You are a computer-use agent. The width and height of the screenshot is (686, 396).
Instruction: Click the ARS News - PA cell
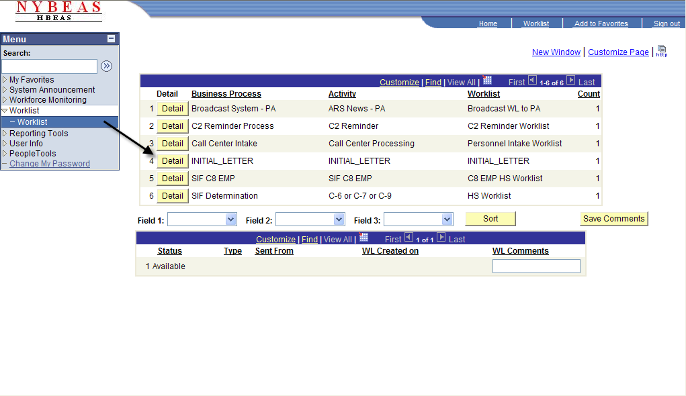(x=357, y=109)
